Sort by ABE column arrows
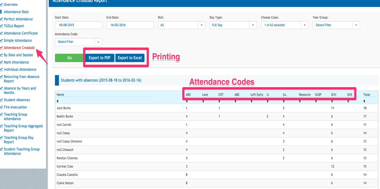This screenshot has height=189, width=380. [235, 101]
